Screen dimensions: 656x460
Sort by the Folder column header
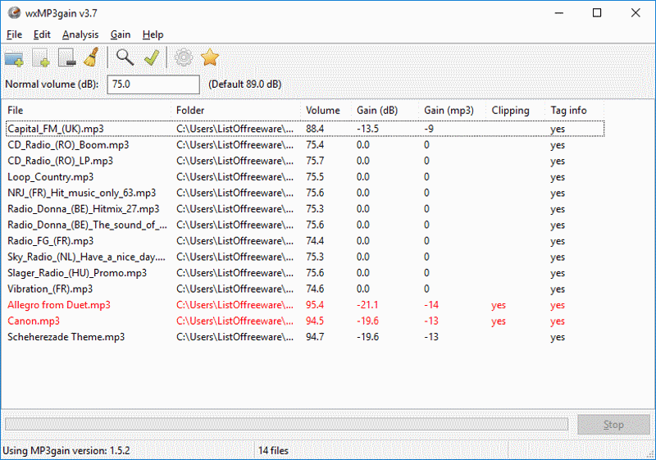click(236, 111)
